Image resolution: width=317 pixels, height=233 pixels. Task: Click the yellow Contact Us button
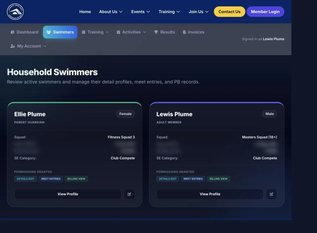pyautogui.click(x=230, y=12)
